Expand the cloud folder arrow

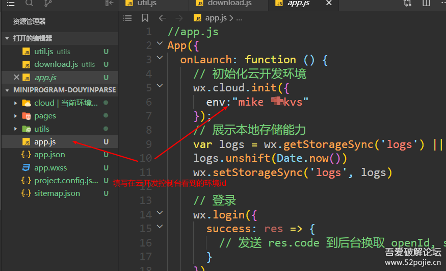coord(16,103)
